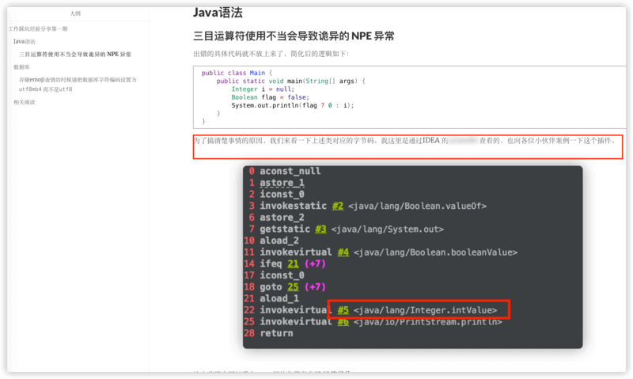Click the #5 Integer.intValue reference
The image size is (633, 379).
(343, 310)
